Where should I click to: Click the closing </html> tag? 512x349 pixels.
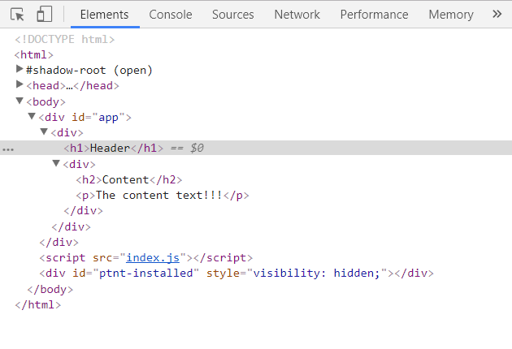pyautogui.click(x=38, y=304)
